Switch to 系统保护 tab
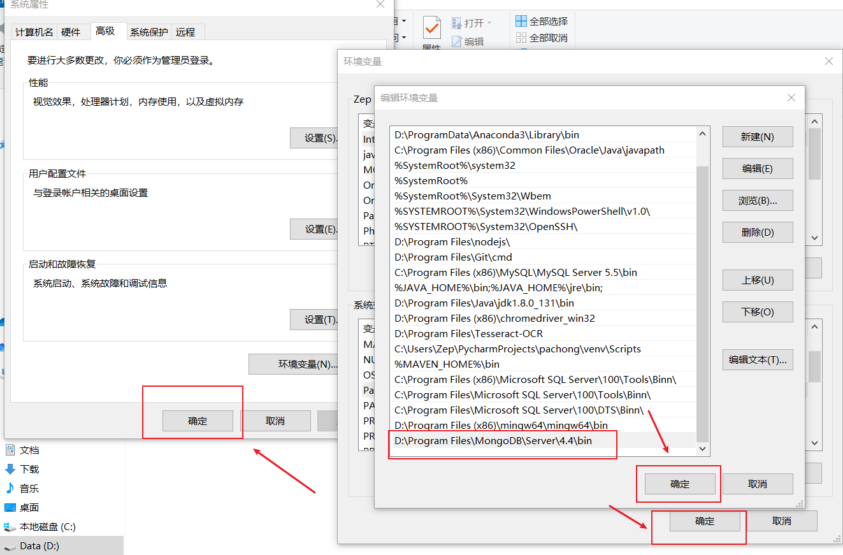Image resolution: width=843 pixels, height=555 pixels. (x=148, y=32)
